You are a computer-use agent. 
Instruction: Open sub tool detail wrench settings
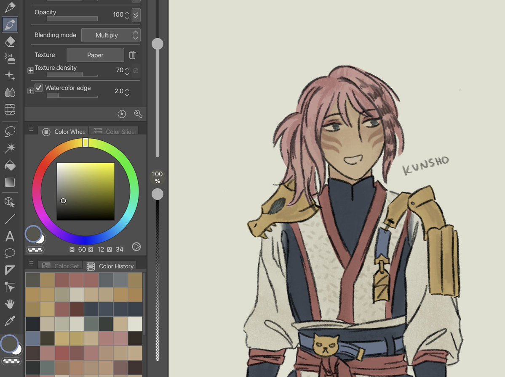click(138, 114)
